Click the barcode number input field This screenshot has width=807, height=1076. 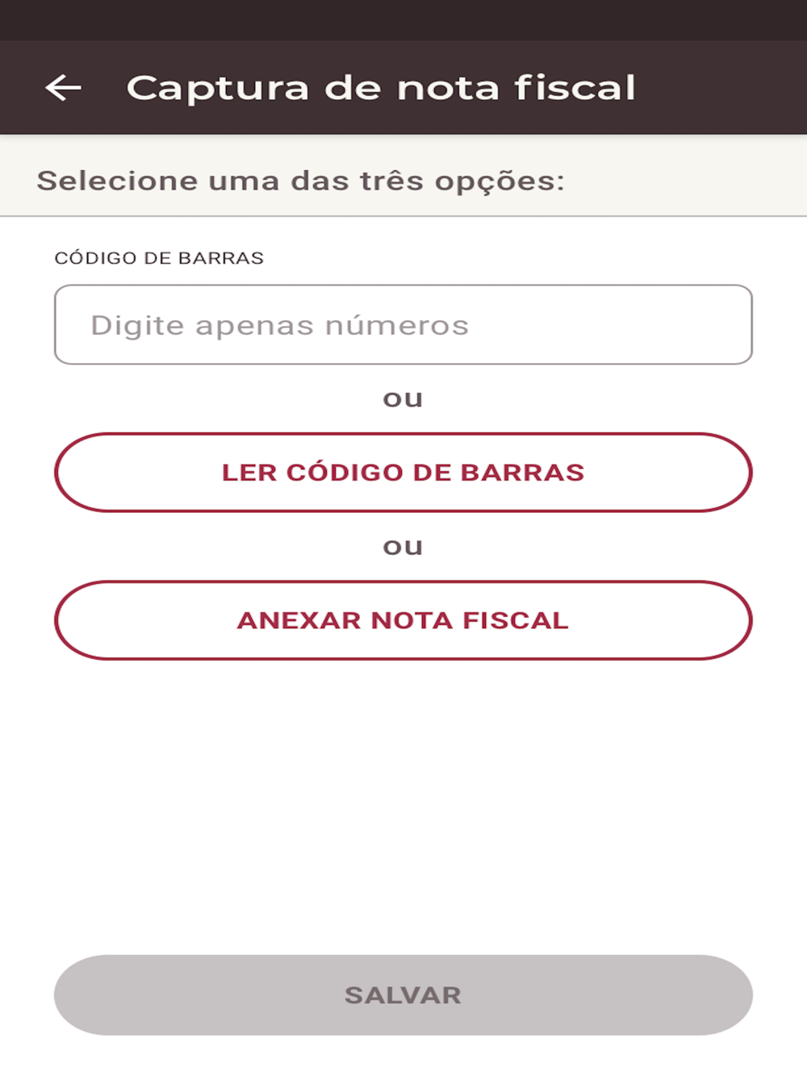pyautogui.click(x=403, y=324)
